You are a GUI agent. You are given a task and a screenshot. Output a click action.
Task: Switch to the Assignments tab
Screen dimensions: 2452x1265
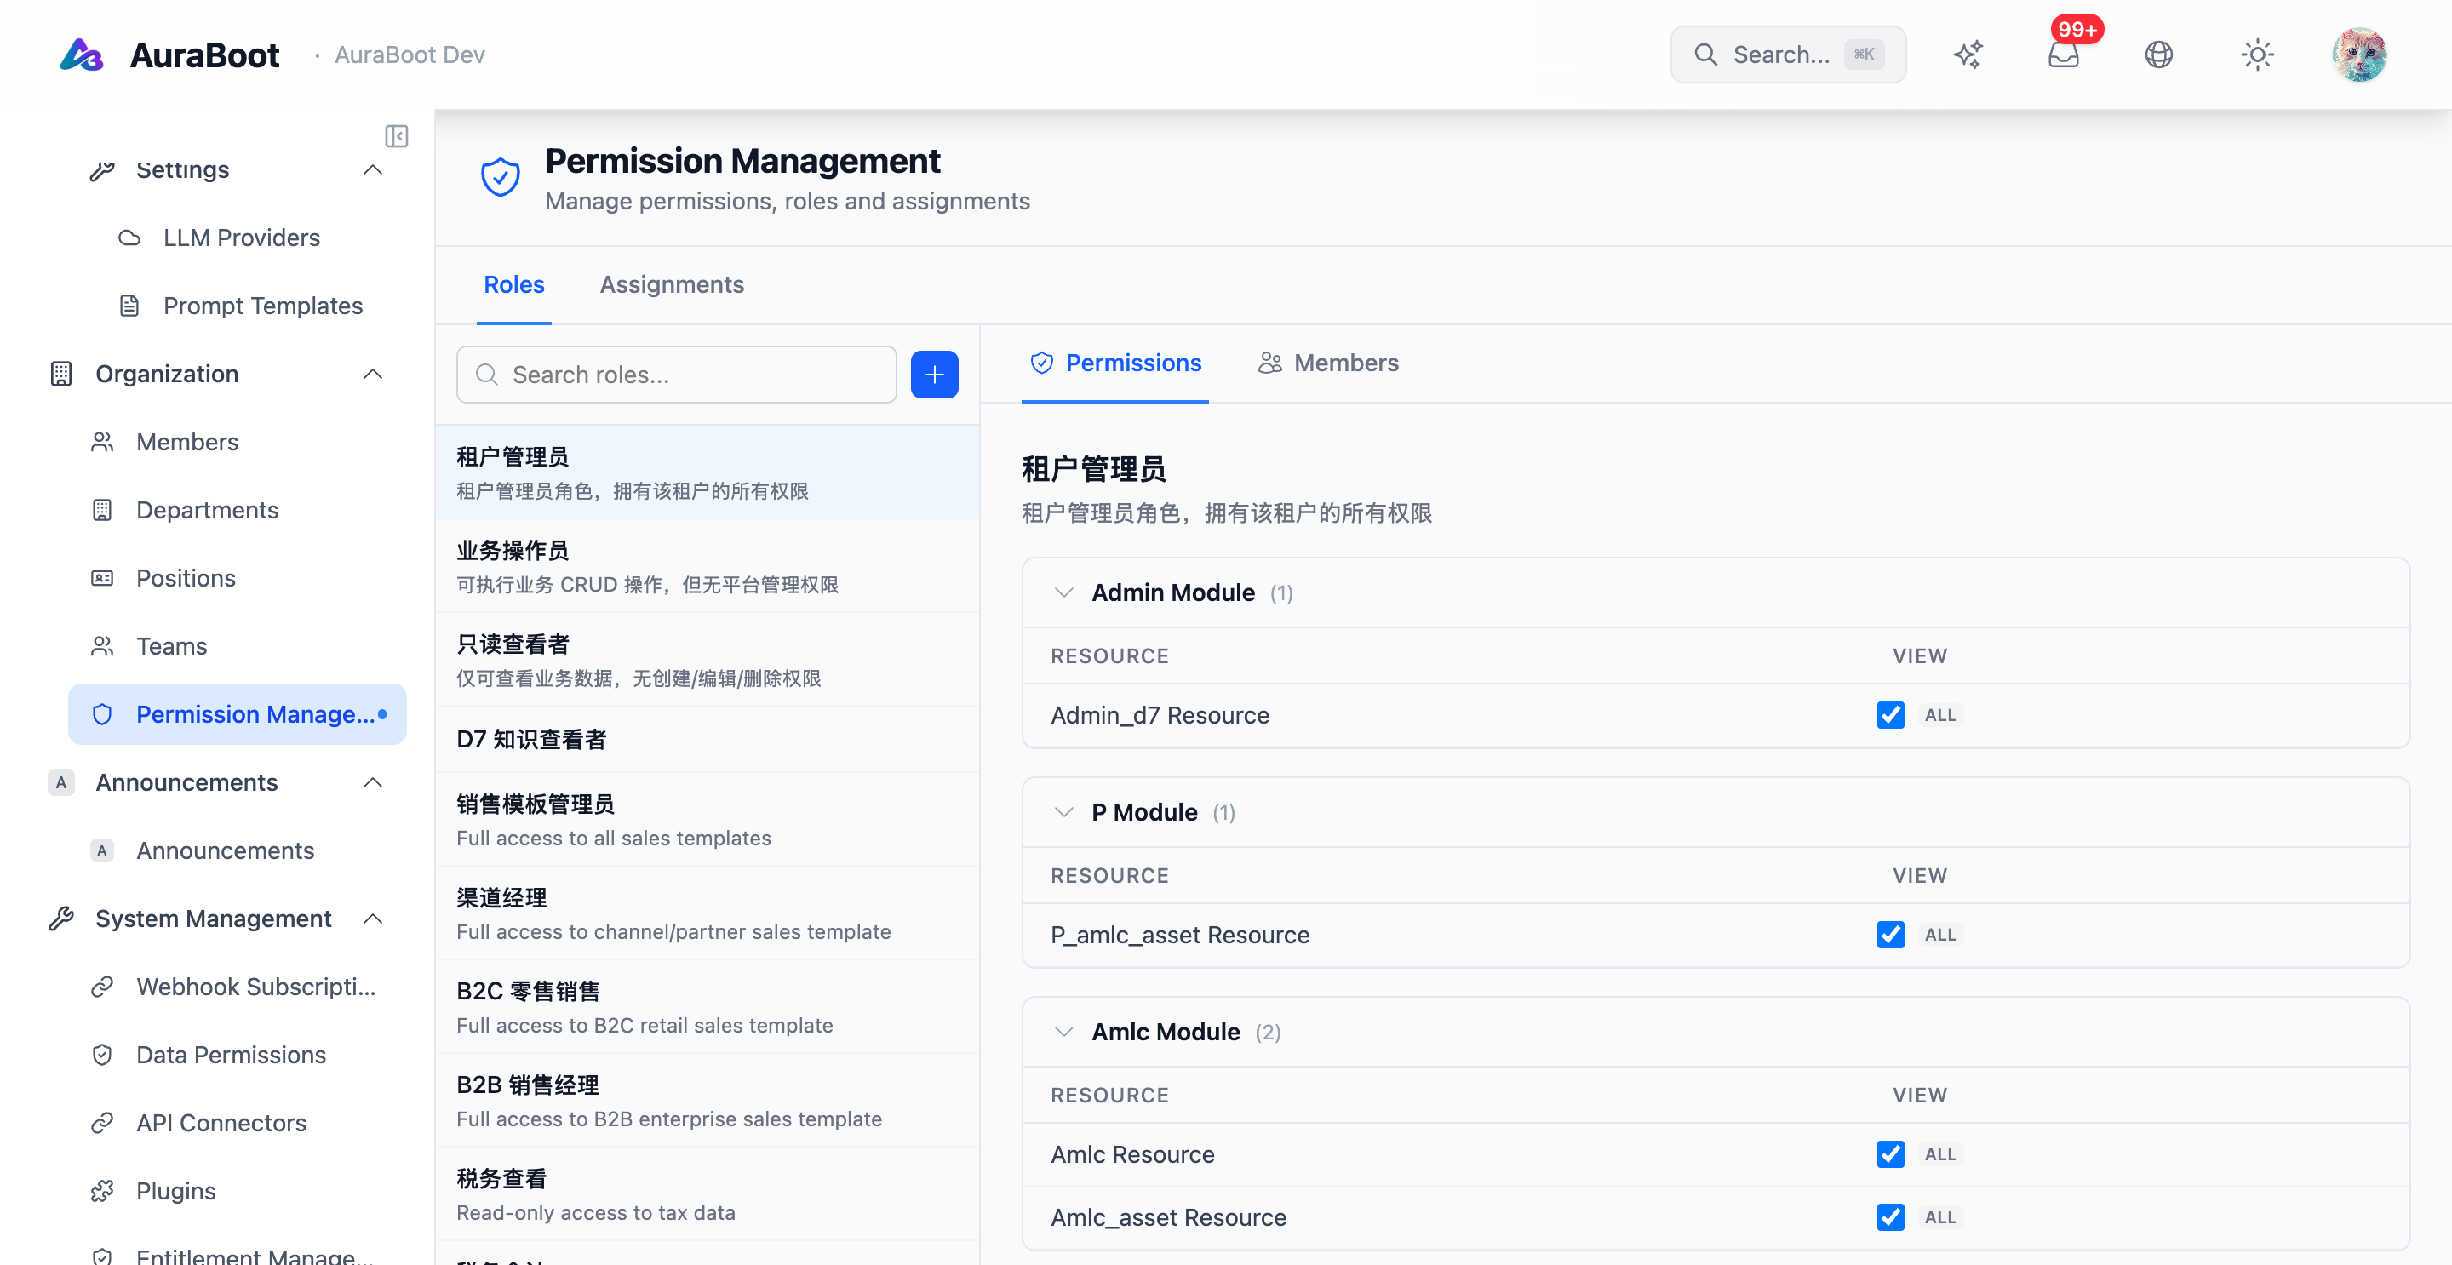coord(672,284)
